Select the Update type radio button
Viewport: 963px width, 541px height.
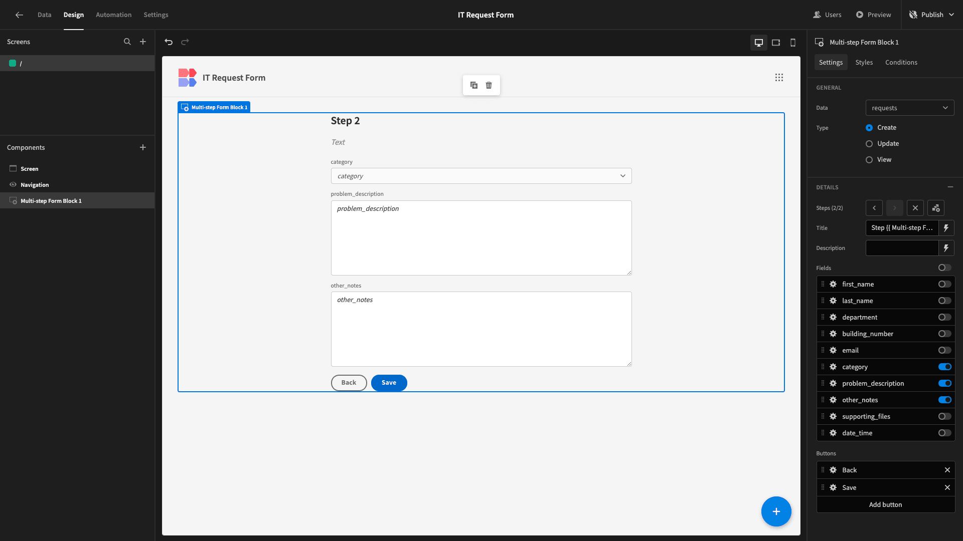pos(868,143)
